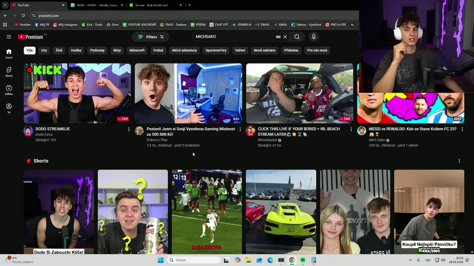Open Windows Start menu

point(160,260)
